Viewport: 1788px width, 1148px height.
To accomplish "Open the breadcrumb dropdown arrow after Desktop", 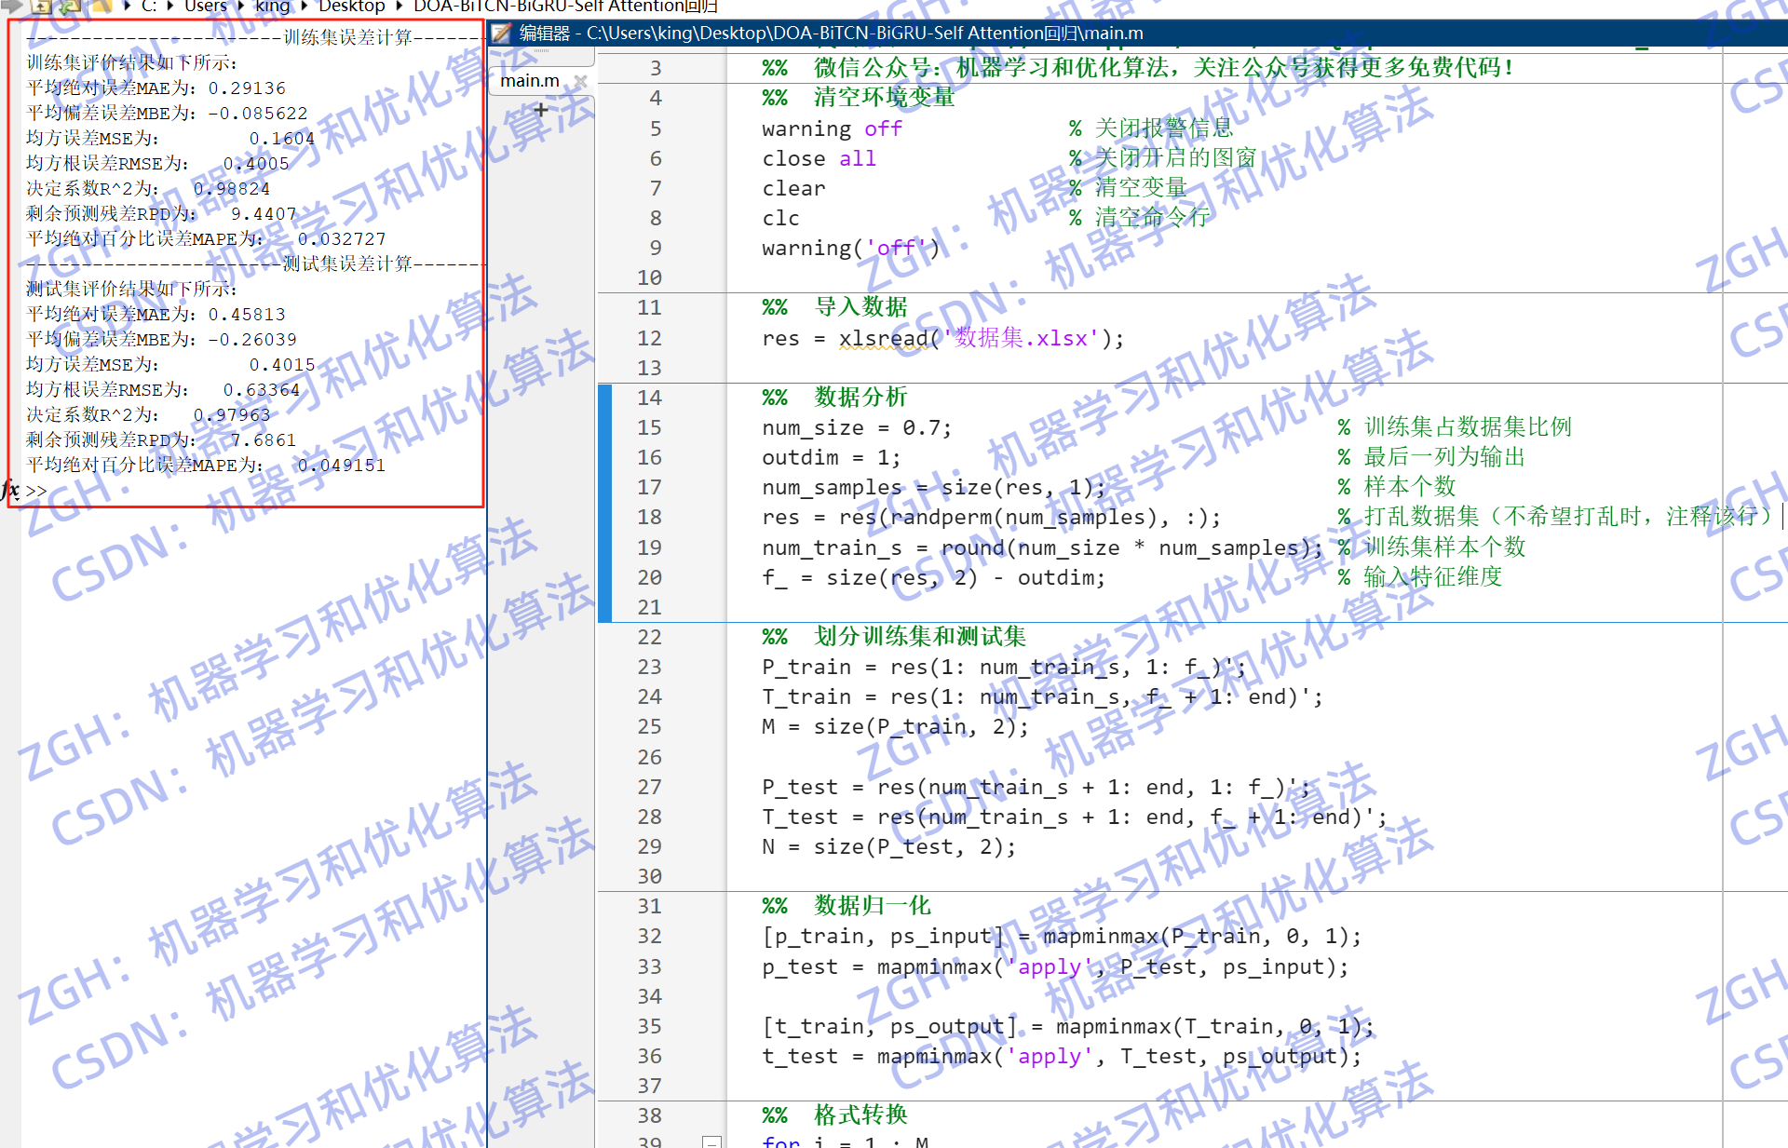I will (x=400, y=7).
